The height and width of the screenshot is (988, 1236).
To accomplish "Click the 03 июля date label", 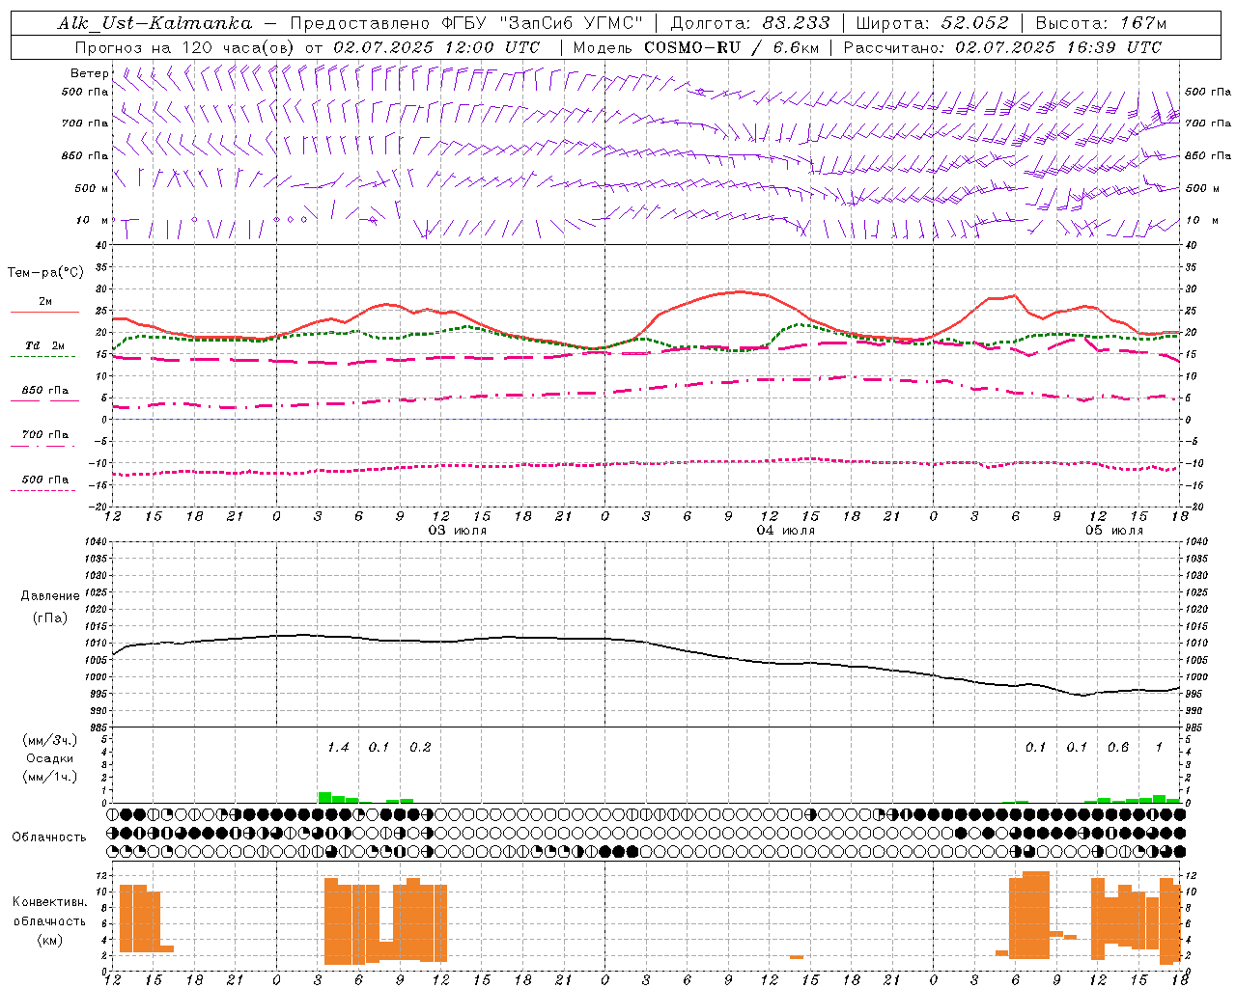I will point(458,531).
